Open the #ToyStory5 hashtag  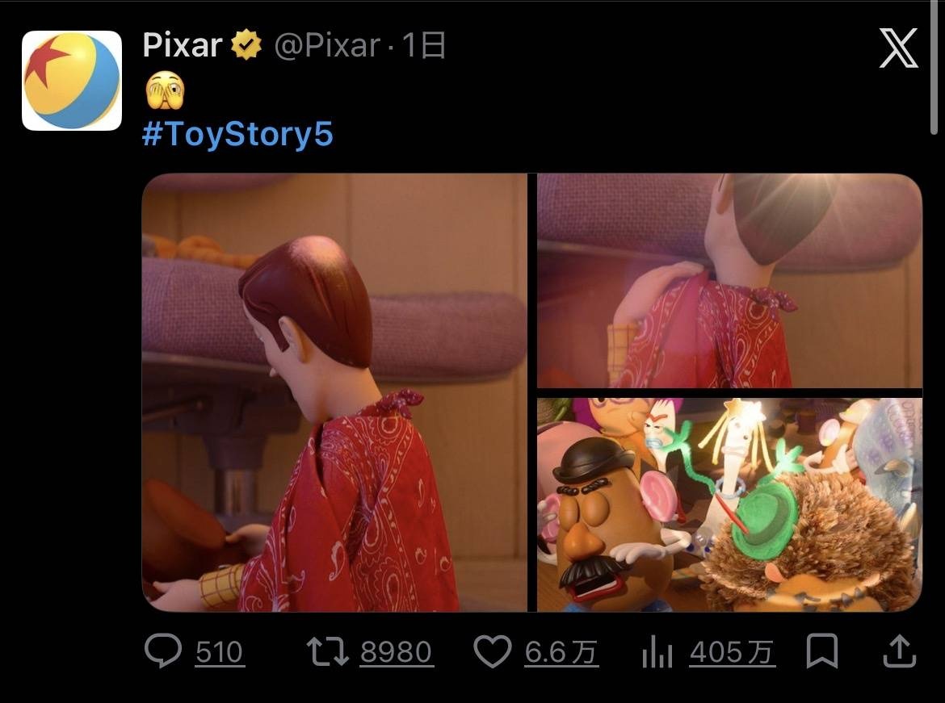(x=237, y=134)
